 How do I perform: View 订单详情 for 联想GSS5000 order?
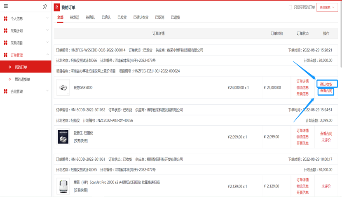click(302, 81)
